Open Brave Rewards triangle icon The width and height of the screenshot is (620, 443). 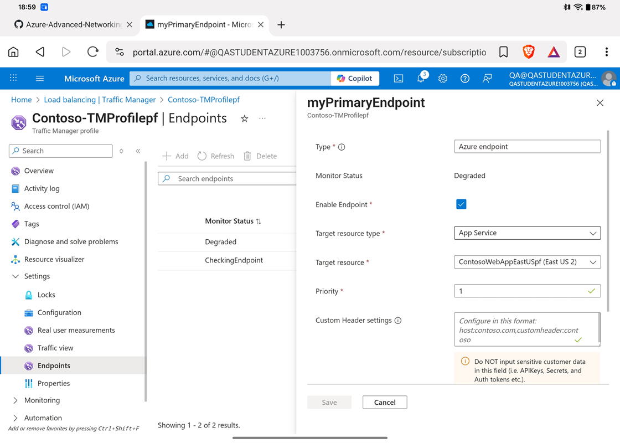click(x=554, y=52)
